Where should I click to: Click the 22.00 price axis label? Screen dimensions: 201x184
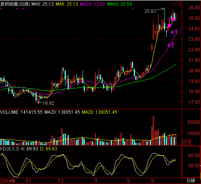point(194,50)
